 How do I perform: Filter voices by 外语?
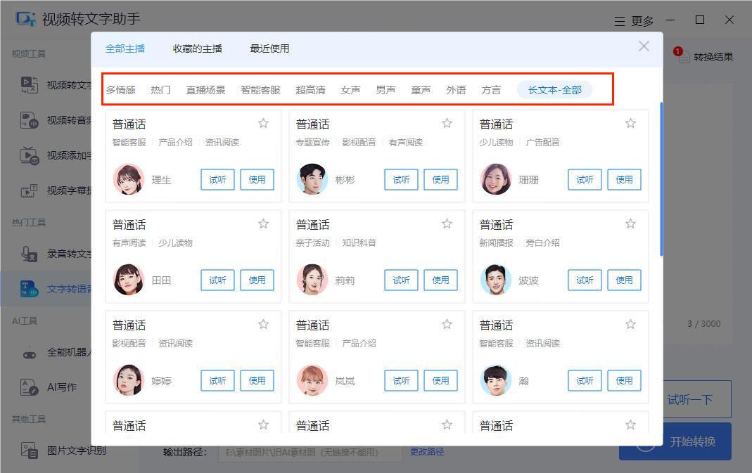tap(456, 90)
